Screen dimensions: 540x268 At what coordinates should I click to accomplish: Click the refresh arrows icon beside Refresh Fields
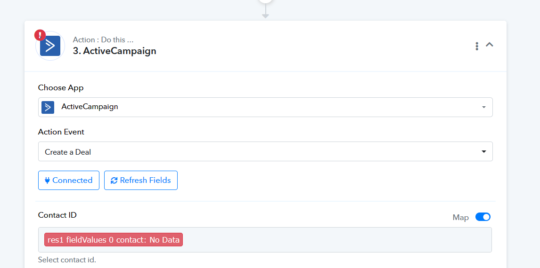click(x=114, y=181)
